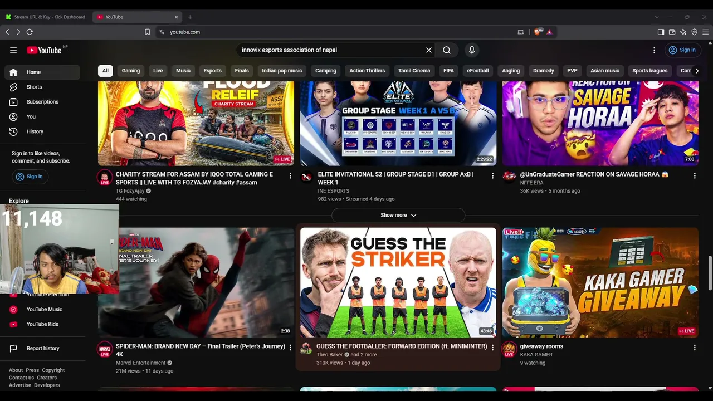Viewport: 713px width, 401px height.
Task: Select the FIFA filter chip
Action: tap(448, 71)
